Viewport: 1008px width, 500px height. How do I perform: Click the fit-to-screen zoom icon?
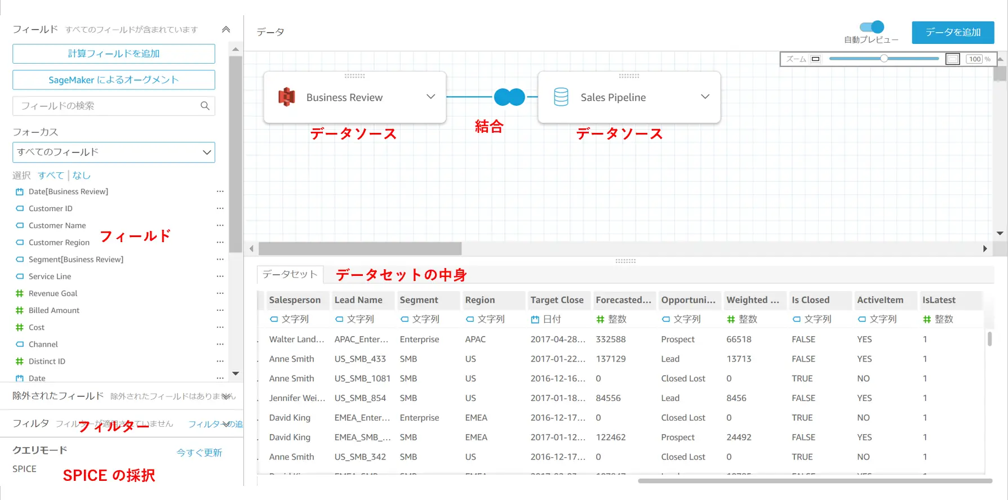click(x=953, y=59)
